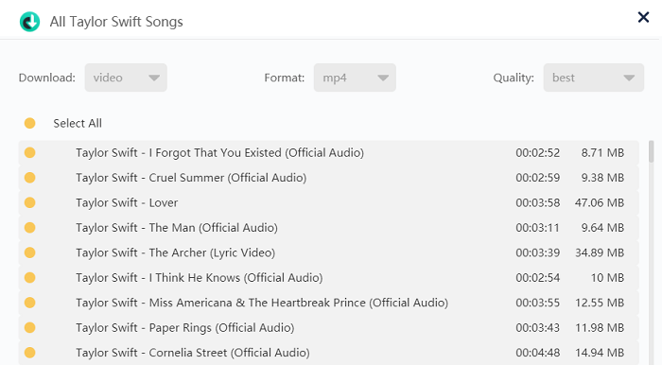Uncheck The Man (Official Audio) entry
The width and height of the screenshot is (662, 365).
pos(29,228)
